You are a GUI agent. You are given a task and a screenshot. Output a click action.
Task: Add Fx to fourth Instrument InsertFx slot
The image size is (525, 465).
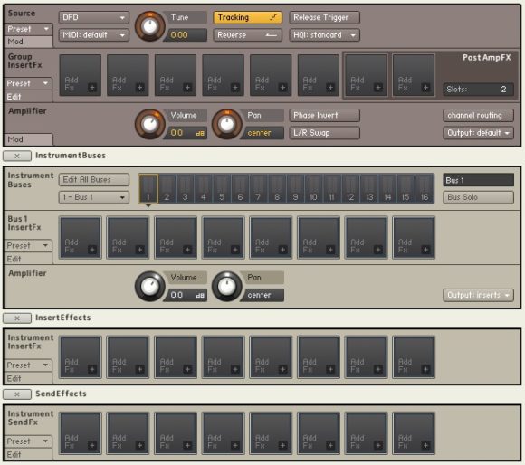coord(223,357)
